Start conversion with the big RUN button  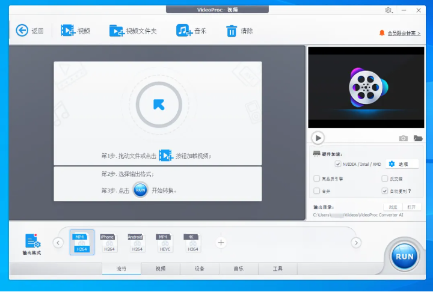405,257
